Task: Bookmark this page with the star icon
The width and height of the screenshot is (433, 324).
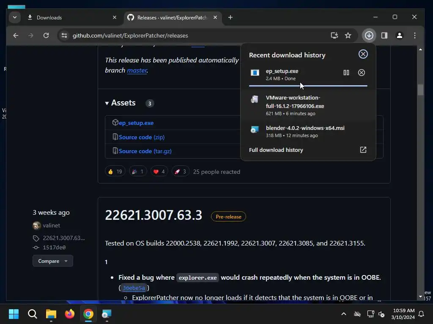Action: 348,35
